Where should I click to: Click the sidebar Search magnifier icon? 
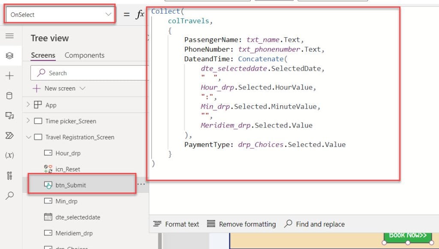pos(9,196)
